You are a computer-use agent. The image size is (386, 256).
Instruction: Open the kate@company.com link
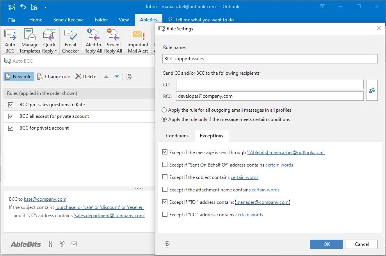[45, 199]
